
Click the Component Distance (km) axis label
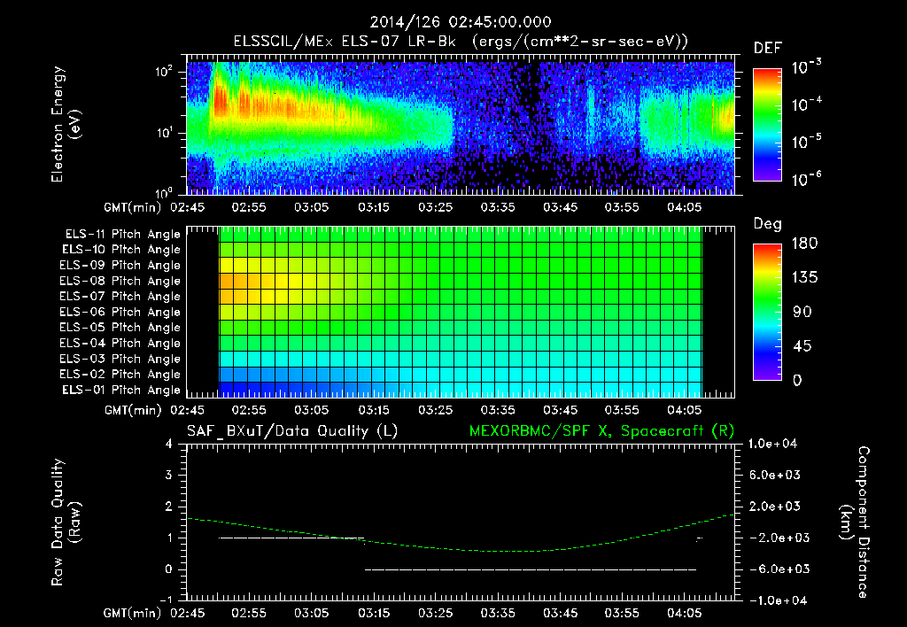855,522
